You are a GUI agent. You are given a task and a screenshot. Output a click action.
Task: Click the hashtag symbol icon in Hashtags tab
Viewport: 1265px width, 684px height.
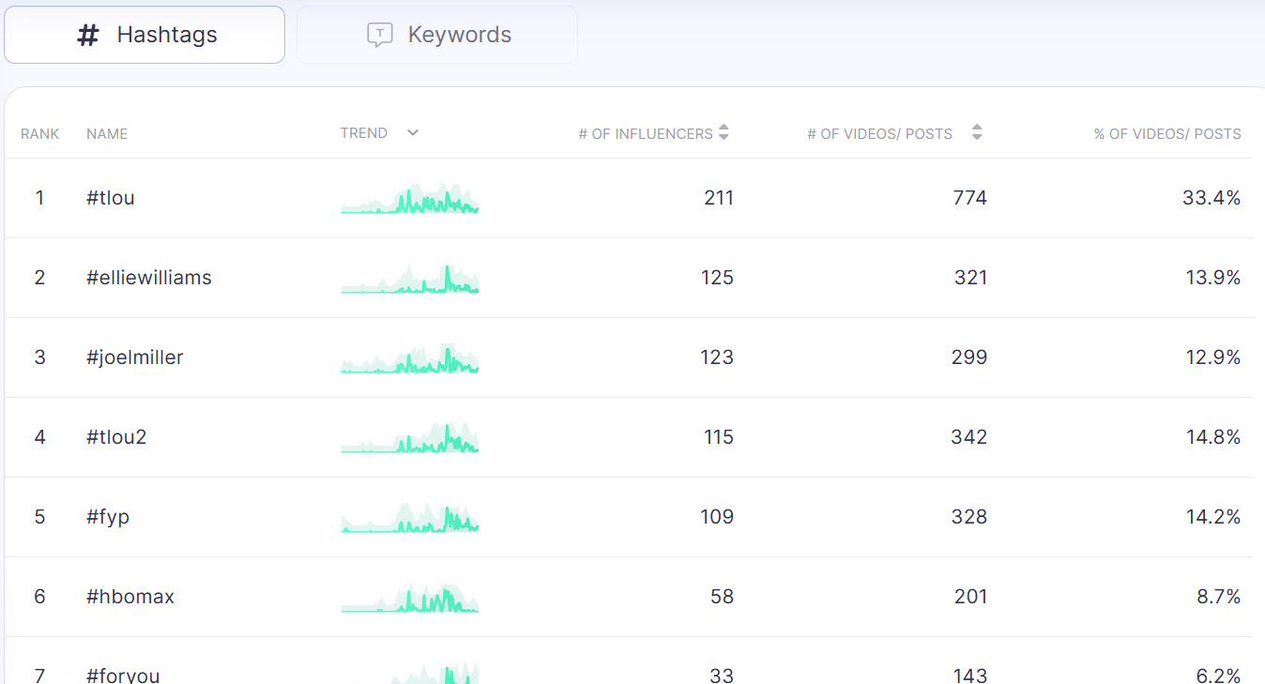87,36
